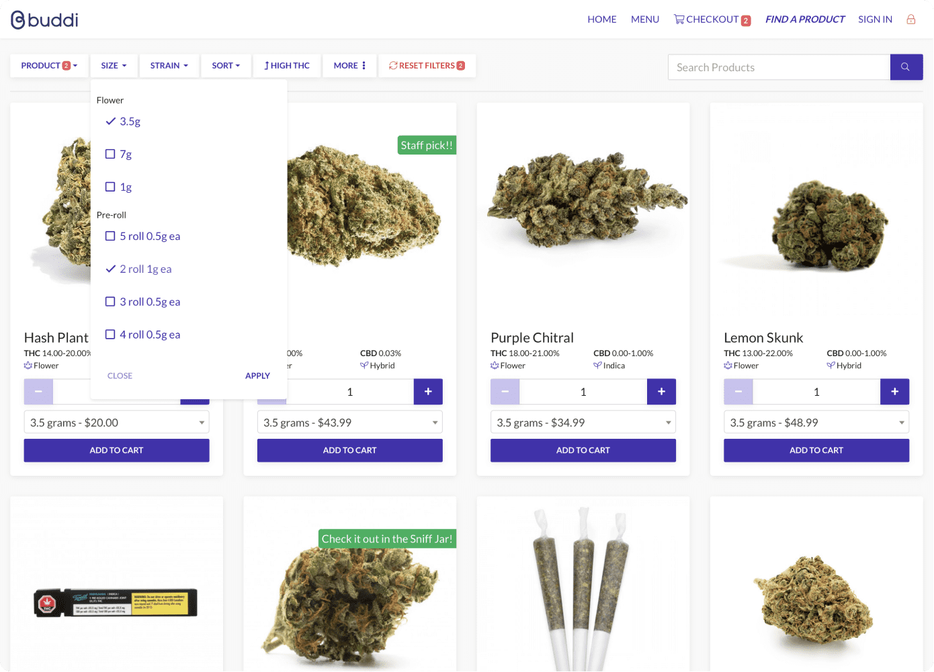Click the Check it out in the Sniff Jar badge
This screenshot has height=672, width=934.
[x=387, y=539]
